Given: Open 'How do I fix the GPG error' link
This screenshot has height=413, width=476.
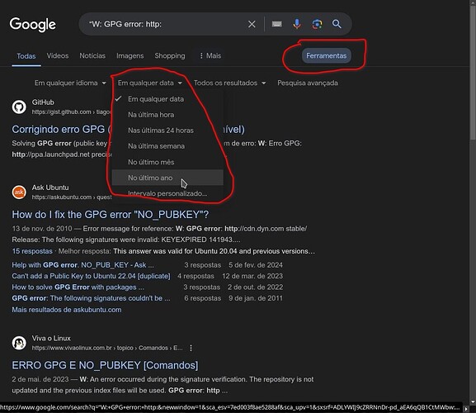Looking at the screenshot, I should coord(111,215).
